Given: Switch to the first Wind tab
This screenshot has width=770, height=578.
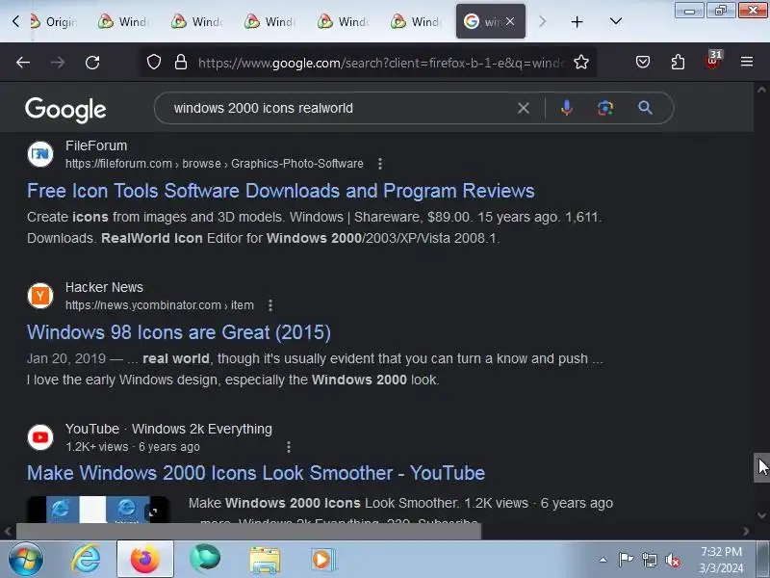Looking at the screenshot, I should pos(124,21).
